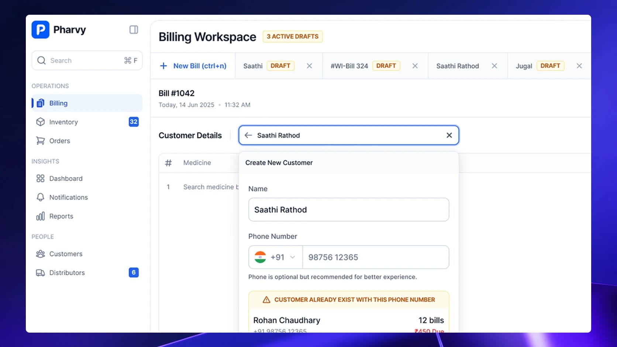Click the Distributors 6 count badge
Viewport: 617px width, 347px height.
click(134, 273)
